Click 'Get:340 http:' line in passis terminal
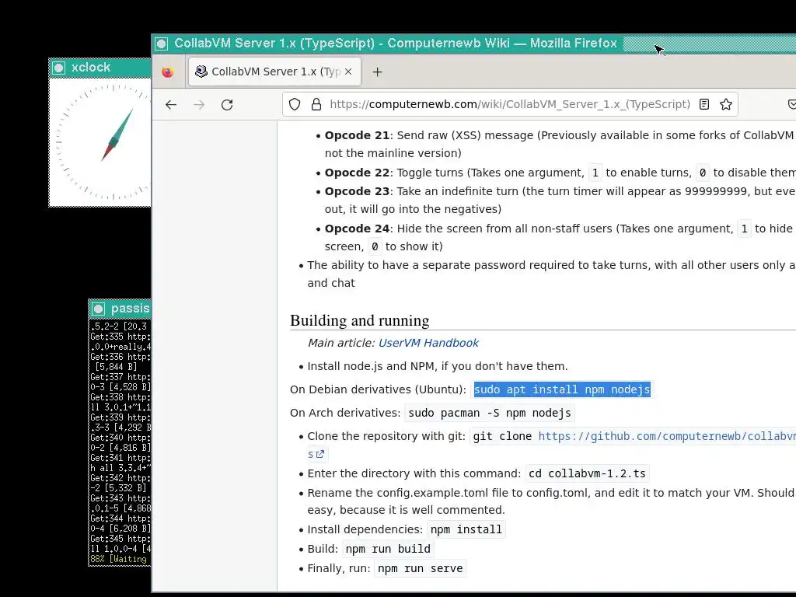 (x=120, y=438)
